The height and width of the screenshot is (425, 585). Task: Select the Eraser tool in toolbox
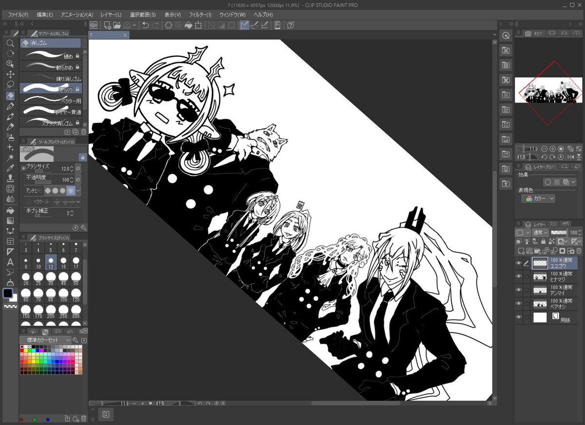point(10,95)
